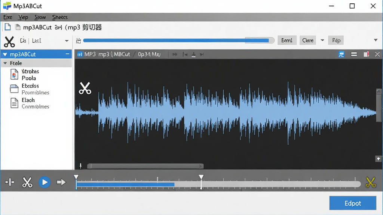Click the MP3 tab's blue icon
The image size is (383, 215).
coord(80,54)
